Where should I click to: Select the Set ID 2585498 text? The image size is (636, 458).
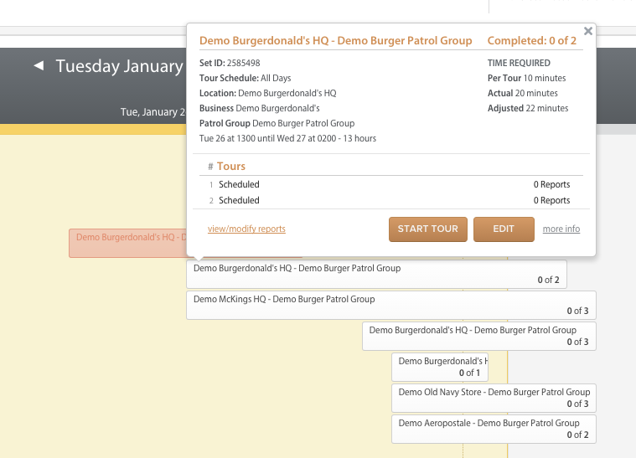(x=230, y=63)
